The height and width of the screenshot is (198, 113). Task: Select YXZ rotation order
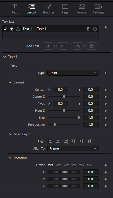pyautogui.click(x=66, y=165)
